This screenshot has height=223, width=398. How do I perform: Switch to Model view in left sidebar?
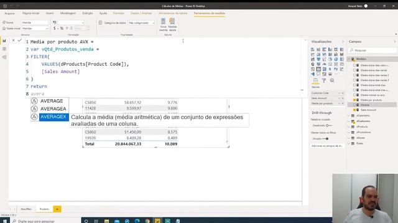[x=4, y=57]
